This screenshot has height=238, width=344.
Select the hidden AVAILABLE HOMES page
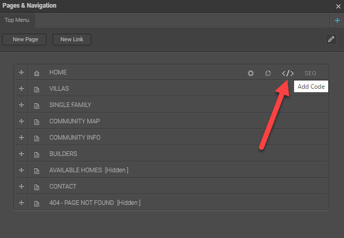pos(88,170)
